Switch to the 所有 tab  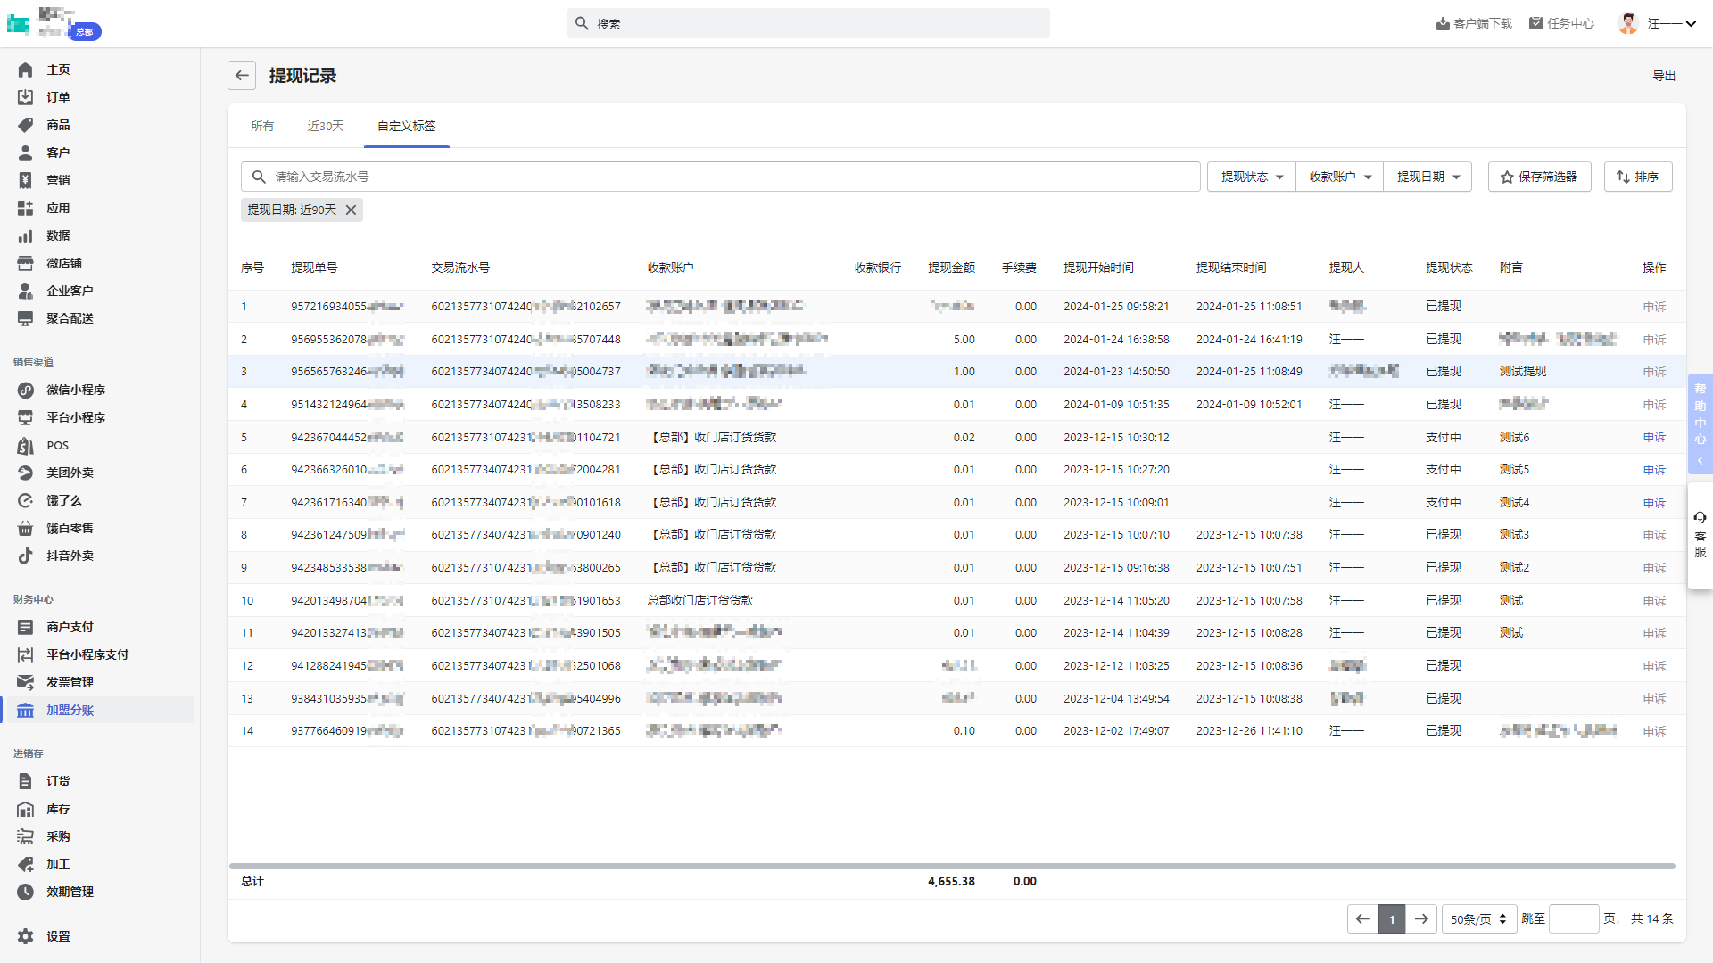pyautogui.click(x=262, y=126)
